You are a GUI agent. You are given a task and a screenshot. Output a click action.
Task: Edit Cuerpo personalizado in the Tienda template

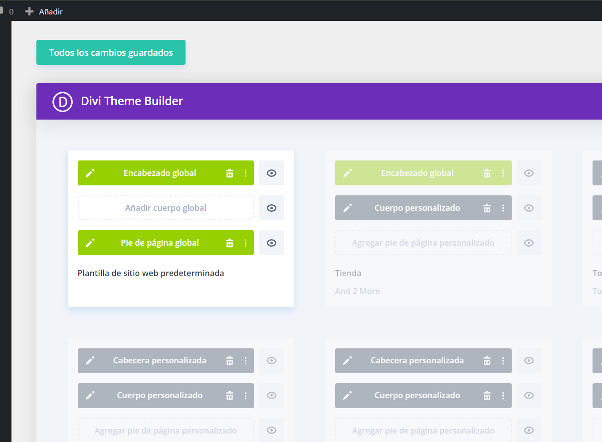tap(347, 208)
